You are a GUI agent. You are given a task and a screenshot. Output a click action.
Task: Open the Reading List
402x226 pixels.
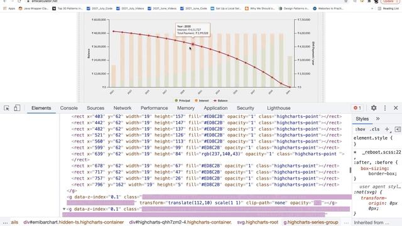pyautogui.click(x=388, y=8)
